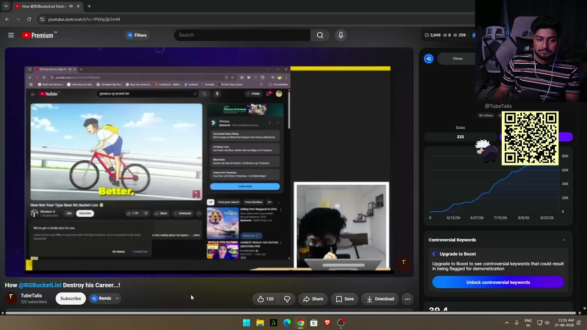The height and width of the screenshot is (330, 587).
Task: Show hidden system tray icons
Action: point(507,323)
